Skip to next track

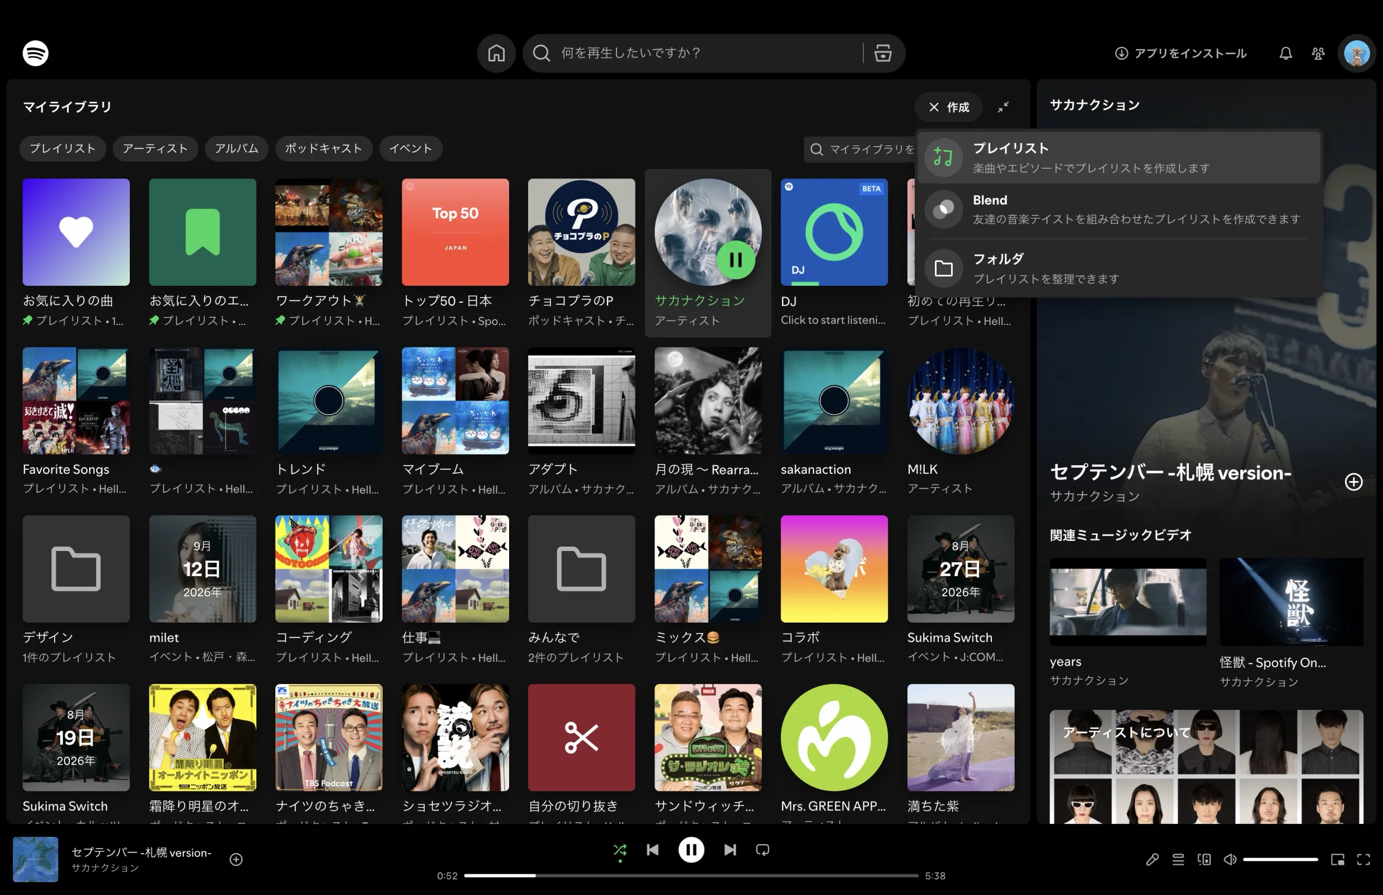click(730, 850)
